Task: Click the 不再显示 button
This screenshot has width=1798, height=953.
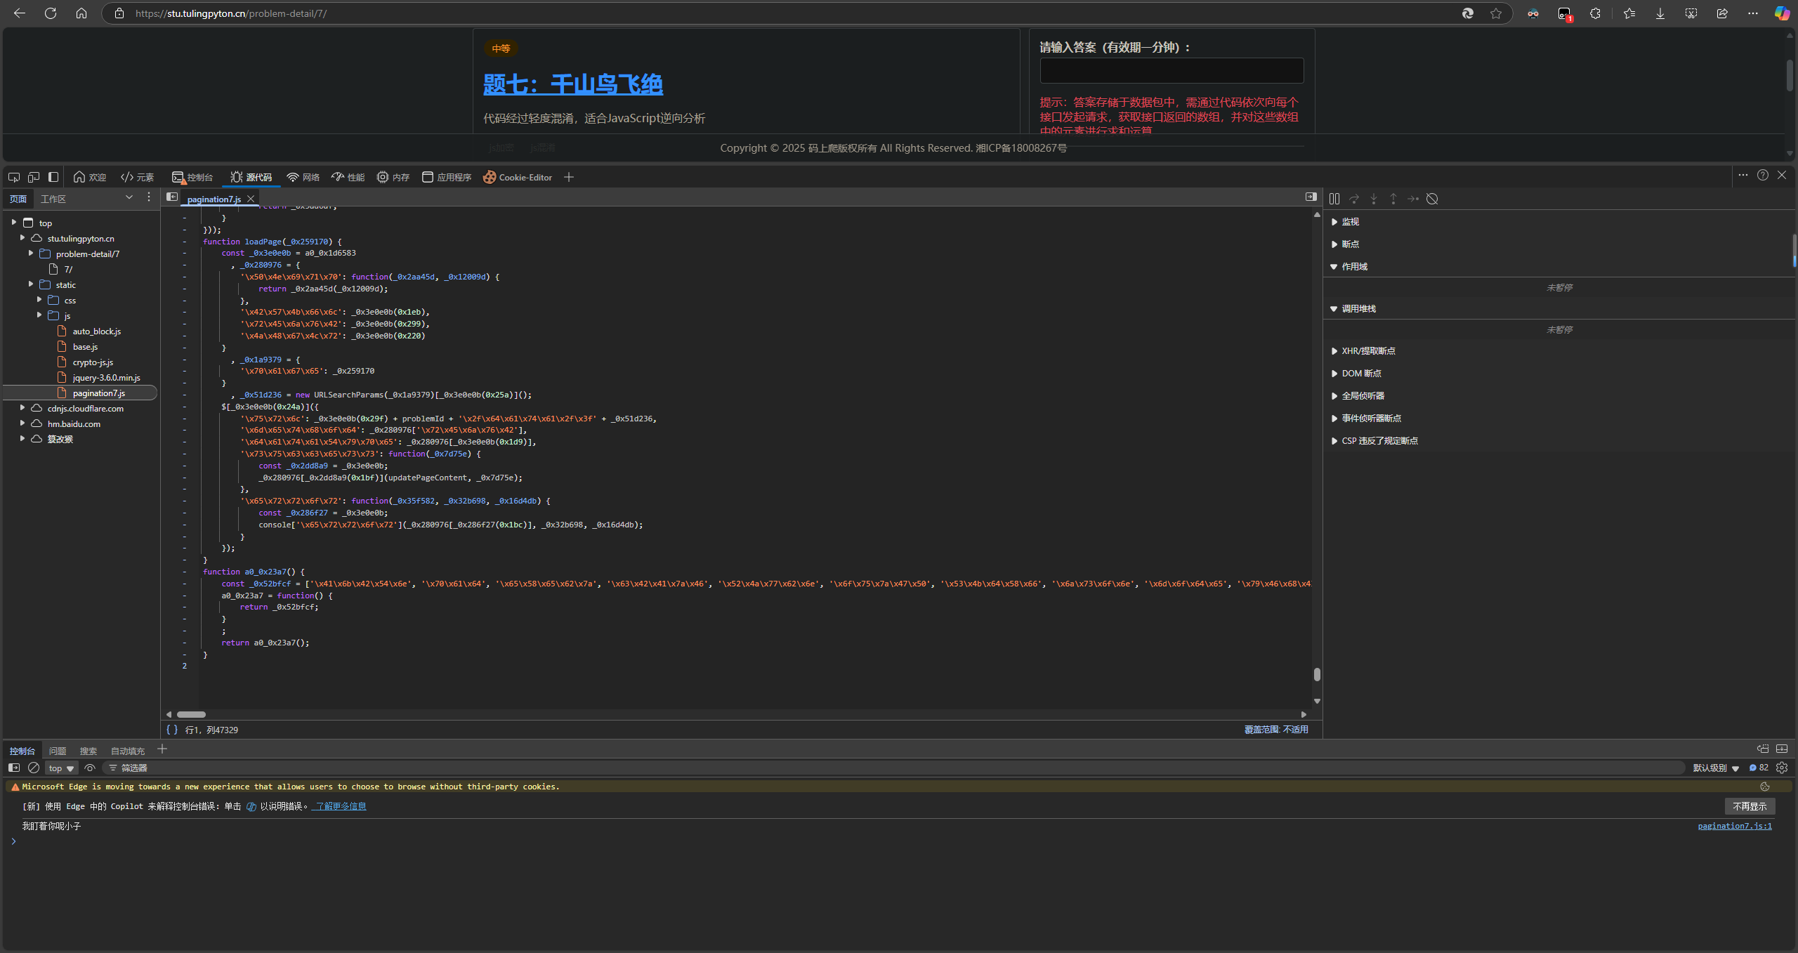Action: click(1749, 806)
